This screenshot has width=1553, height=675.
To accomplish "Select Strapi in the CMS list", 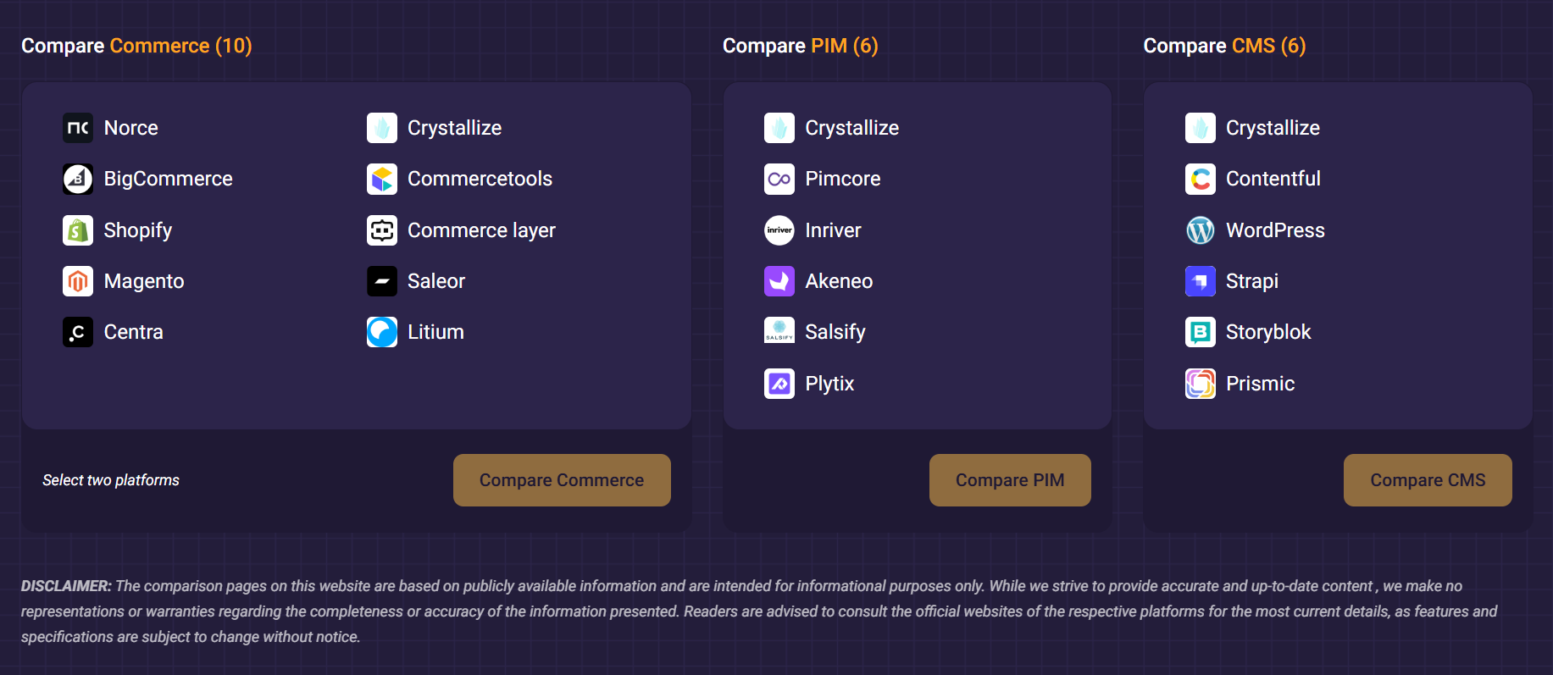I will pos(1251,281).
